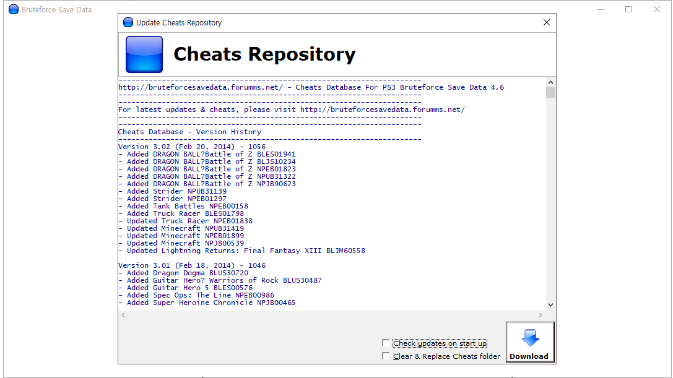Screen dimensions: 673x378
Task: Click the large blue Cheats Repository logo
Action: (x=144, y=54)
